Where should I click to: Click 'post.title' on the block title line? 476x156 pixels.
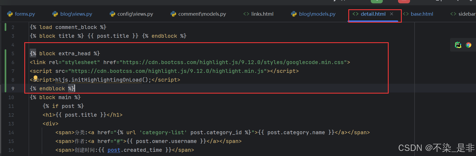coord(113,36)
